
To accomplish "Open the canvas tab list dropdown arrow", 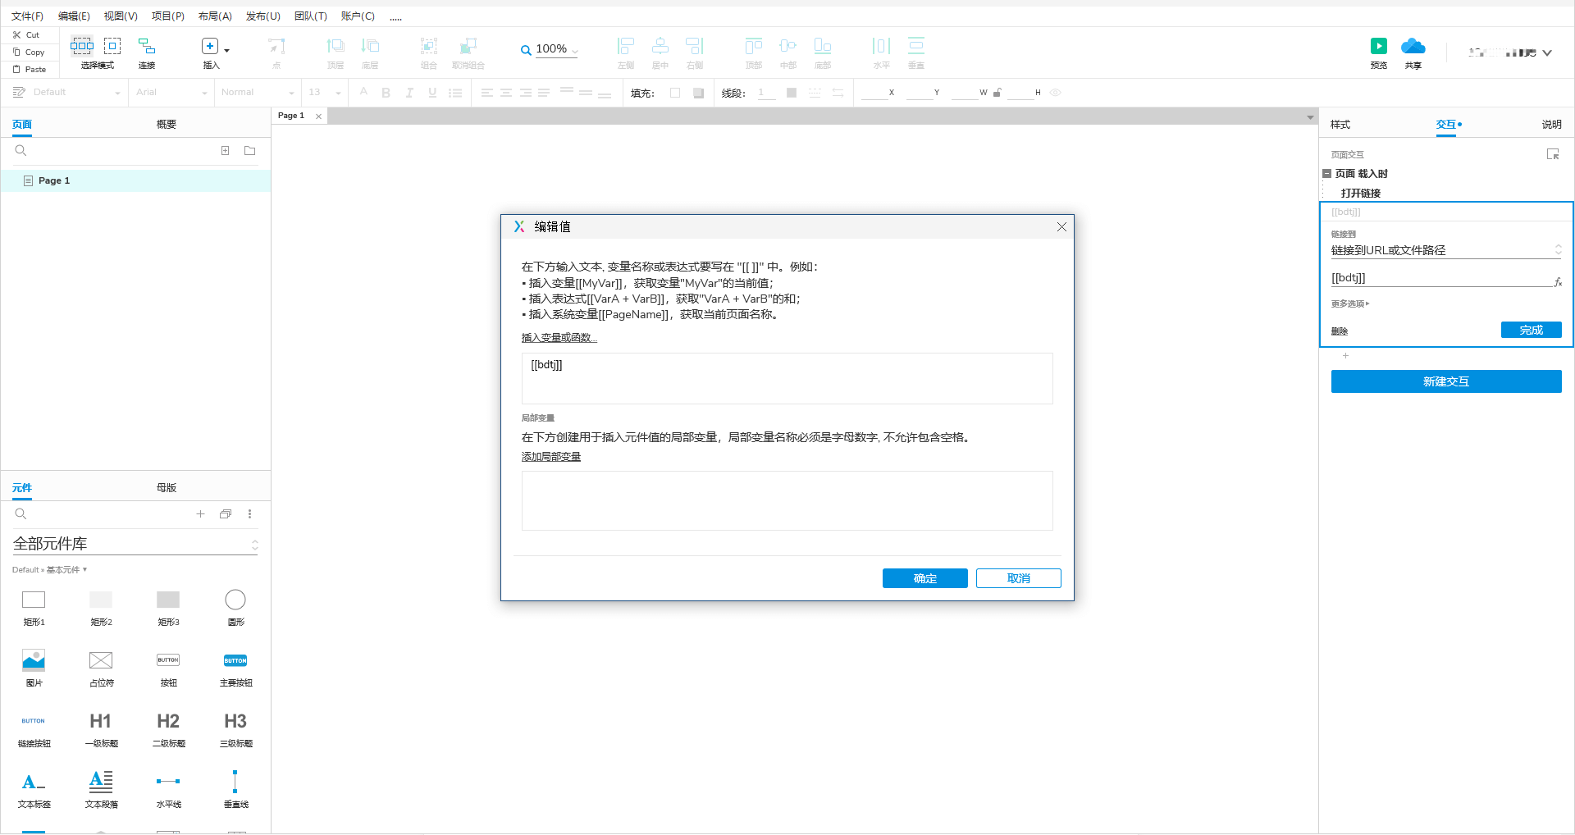I will coord(1310,117).
